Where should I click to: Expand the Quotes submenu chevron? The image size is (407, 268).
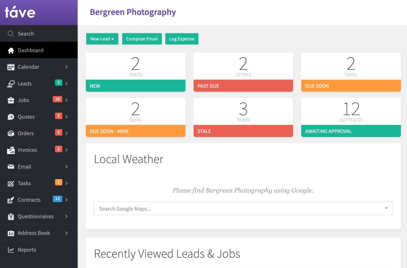(66, 117)
